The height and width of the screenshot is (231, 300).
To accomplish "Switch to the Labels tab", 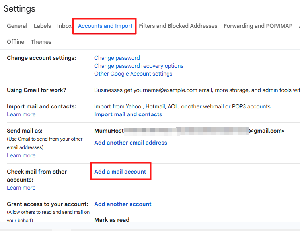I will point(42,26).
